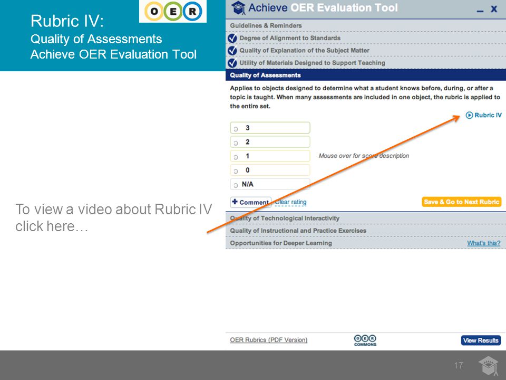Click the 'Applies to objects designed' description paragraph
The image size is (506, 380).
[x=365, y=97]
